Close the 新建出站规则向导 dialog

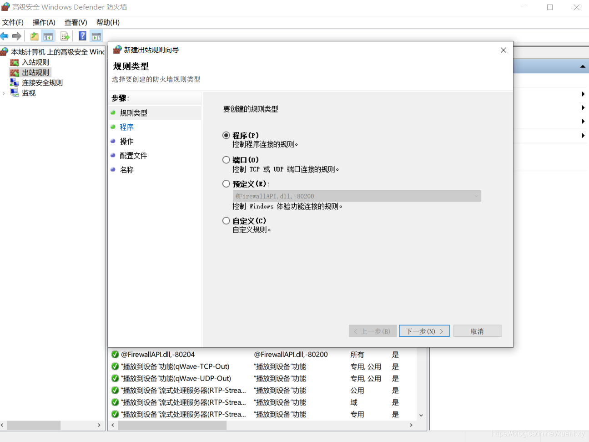point(503,50)
